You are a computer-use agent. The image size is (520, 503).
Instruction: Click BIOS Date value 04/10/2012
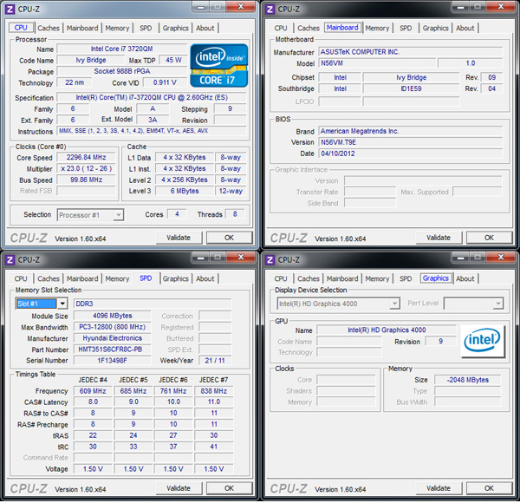tap(411, 154)
